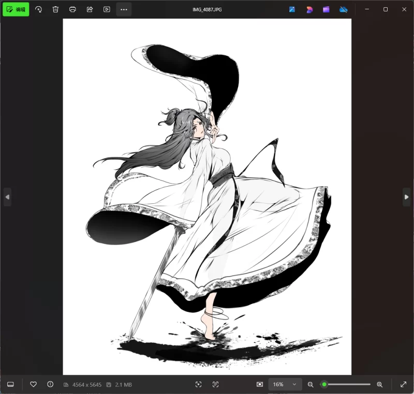The image size is (414, 394).
Task: Print the image using the printer icon
Action: pos(72,9)
